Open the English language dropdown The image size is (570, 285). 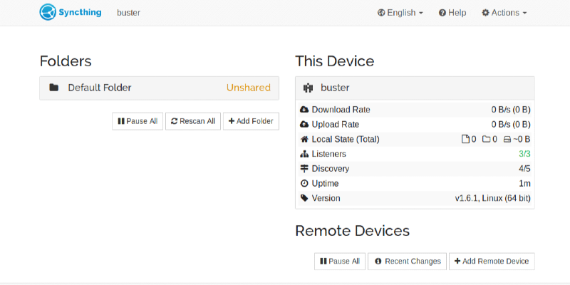[400, 13]
